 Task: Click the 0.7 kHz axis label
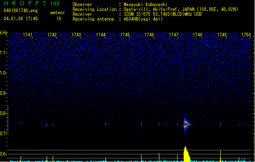point(4,134)
